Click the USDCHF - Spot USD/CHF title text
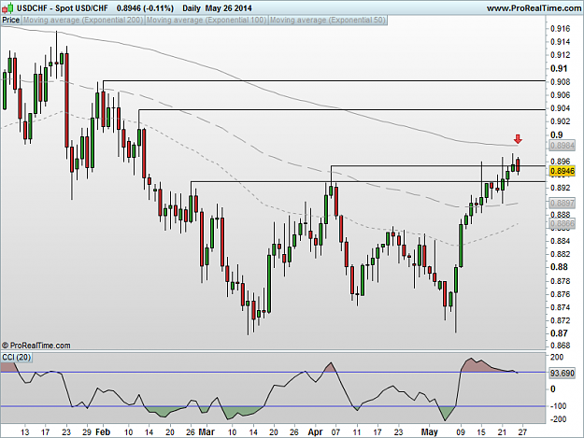584x438 pixels. pos(63,8)
